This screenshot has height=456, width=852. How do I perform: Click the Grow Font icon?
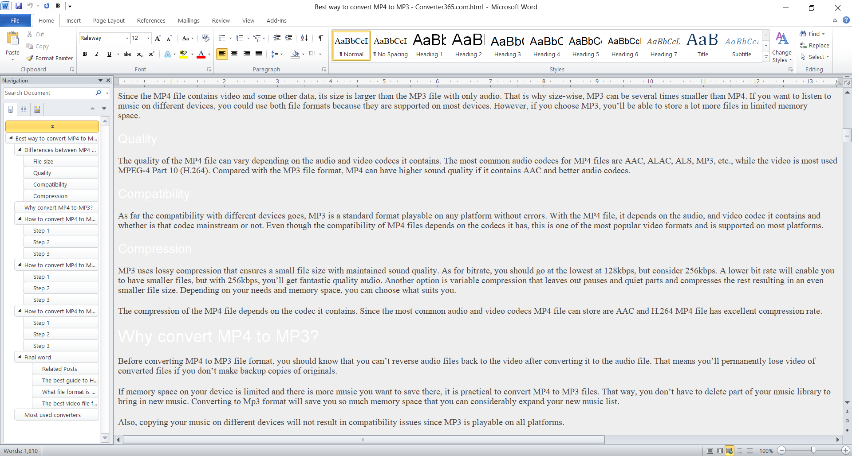(158, 38)
